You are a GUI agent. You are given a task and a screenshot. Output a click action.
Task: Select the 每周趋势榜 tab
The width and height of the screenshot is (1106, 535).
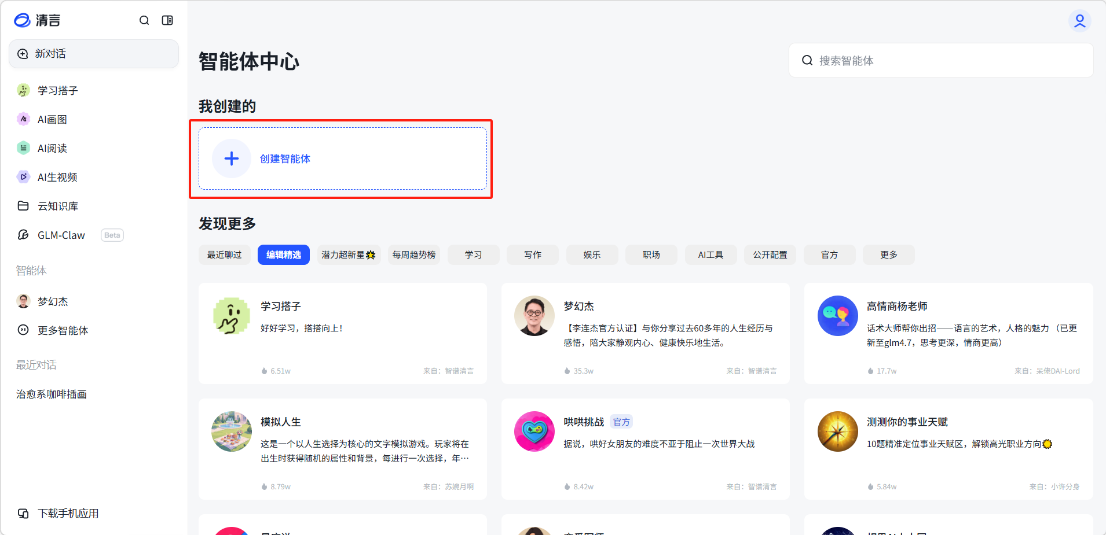[414, 254]
